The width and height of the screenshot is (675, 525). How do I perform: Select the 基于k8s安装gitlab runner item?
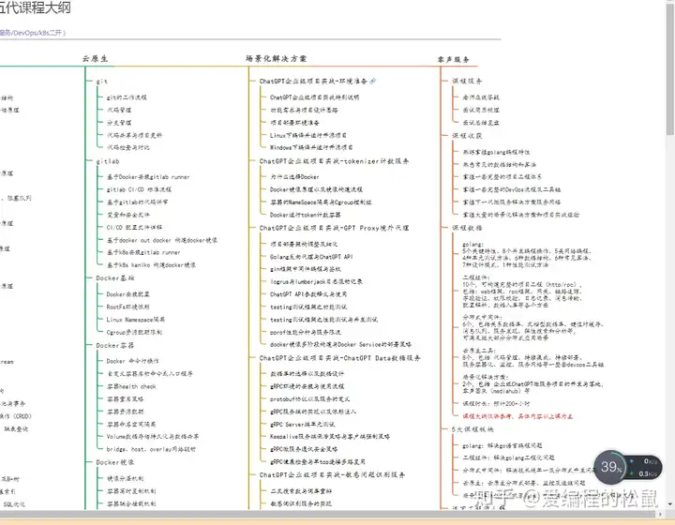click(x=143, y=252)
